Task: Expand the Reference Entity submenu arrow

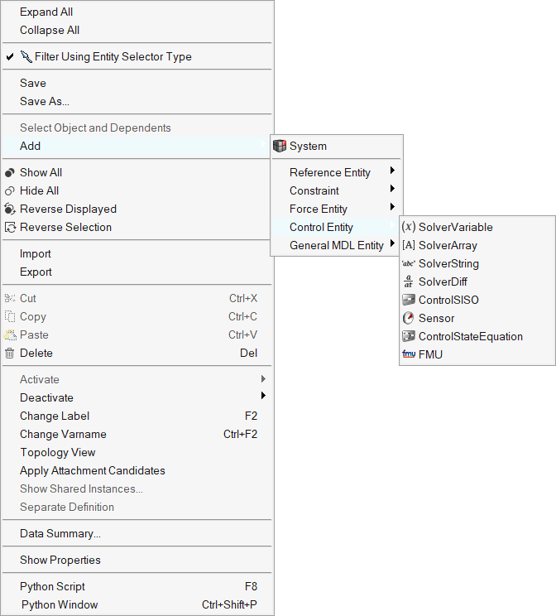Action: [x=391, y=171]
